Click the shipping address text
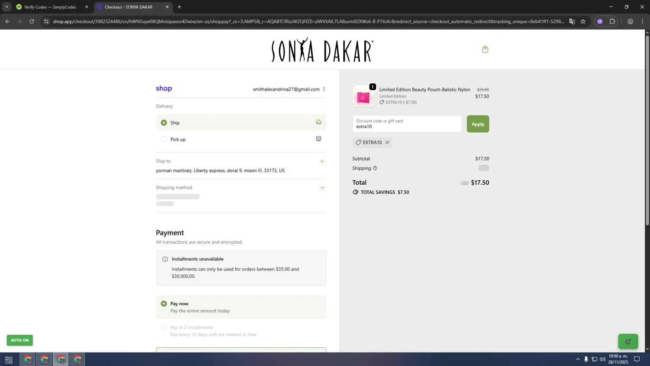The image size is (650, 366). (x=220, y=170)
